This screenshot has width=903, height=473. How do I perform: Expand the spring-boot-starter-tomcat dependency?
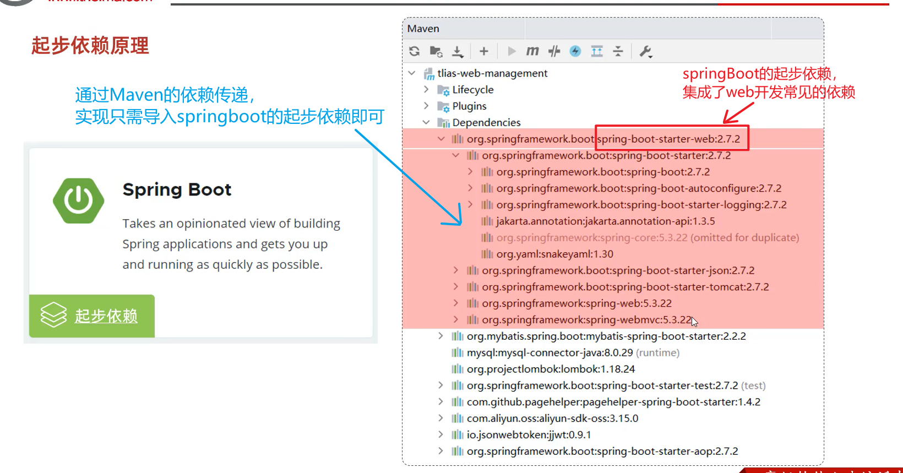point(455,287)
